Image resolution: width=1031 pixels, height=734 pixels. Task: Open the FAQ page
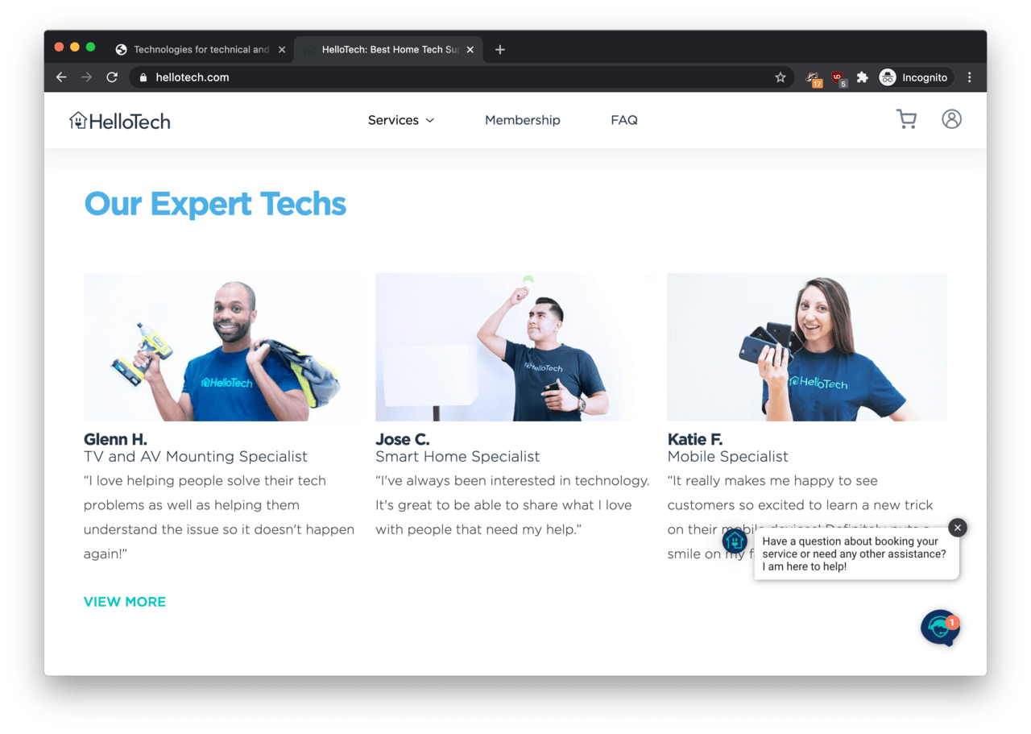[x=624, y=120]
